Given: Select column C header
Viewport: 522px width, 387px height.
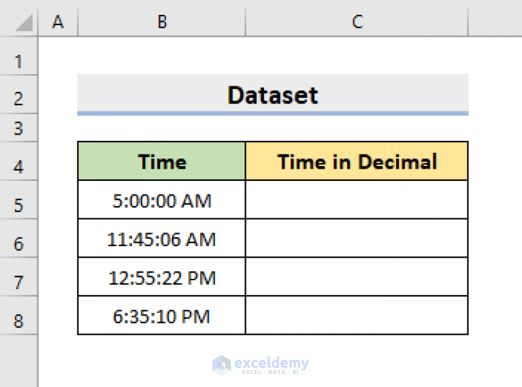Looking at the screenshot, I should tap(357, 22).
